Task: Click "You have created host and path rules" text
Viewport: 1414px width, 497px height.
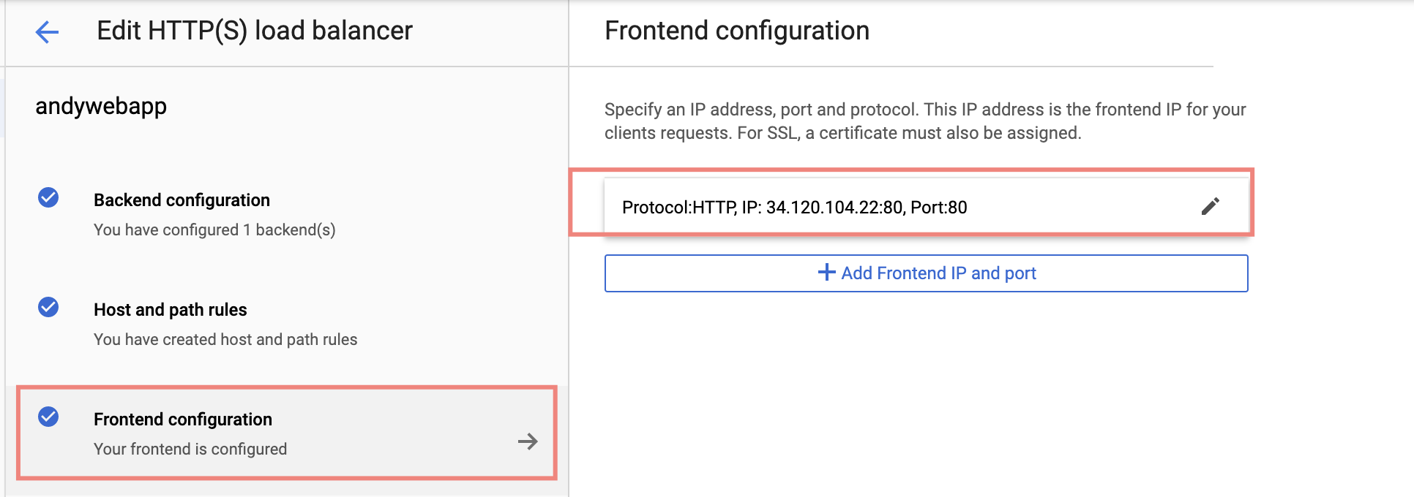Action: [x=225, y=340]
